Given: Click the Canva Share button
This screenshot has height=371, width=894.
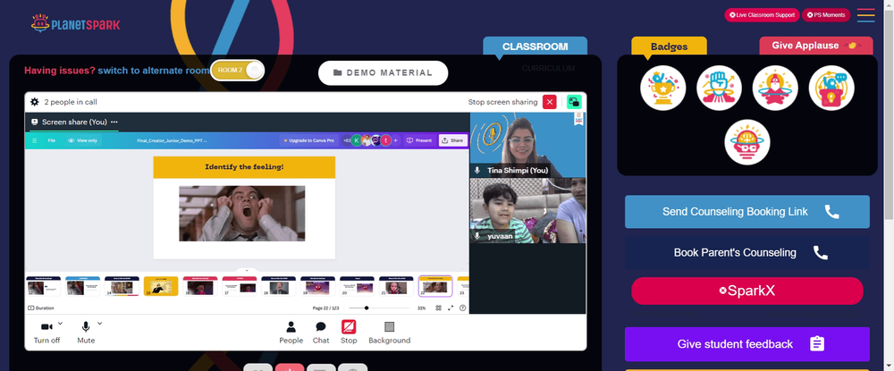Looking at the screenshot, I should (452, 140).
